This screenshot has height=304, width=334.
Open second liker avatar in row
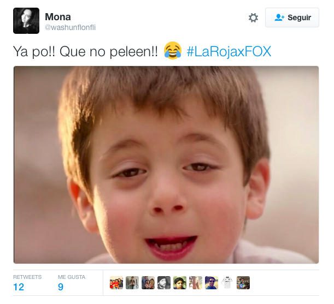point(132,283)
